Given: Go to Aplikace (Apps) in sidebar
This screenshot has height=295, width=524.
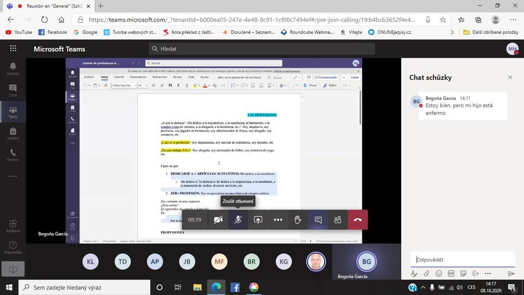Looking at the screenshot, I should [13, 226].
